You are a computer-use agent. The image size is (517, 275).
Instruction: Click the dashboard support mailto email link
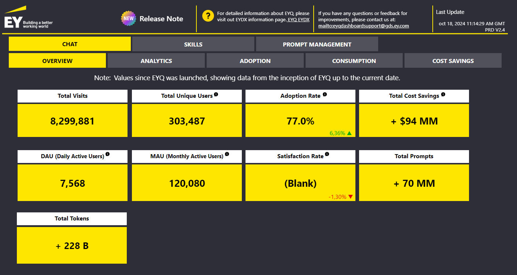pos(363,26)
